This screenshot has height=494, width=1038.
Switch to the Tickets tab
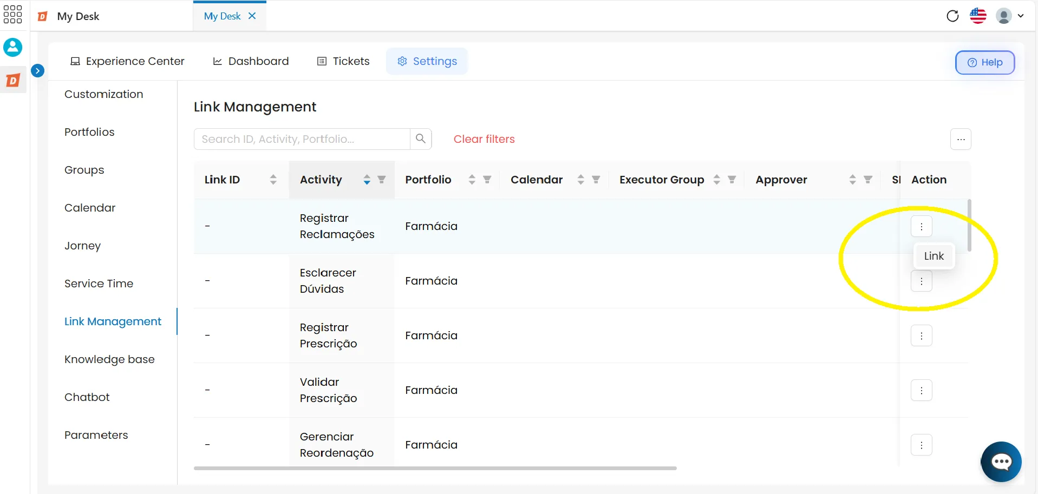click(x=343, y=61)
